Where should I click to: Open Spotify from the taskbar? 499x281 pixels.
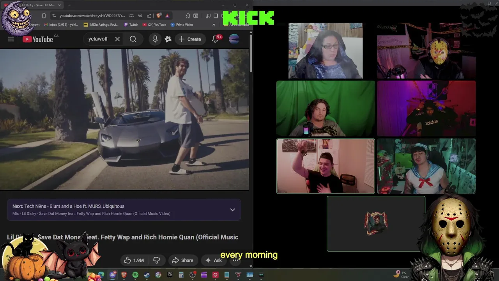[135, 275]
